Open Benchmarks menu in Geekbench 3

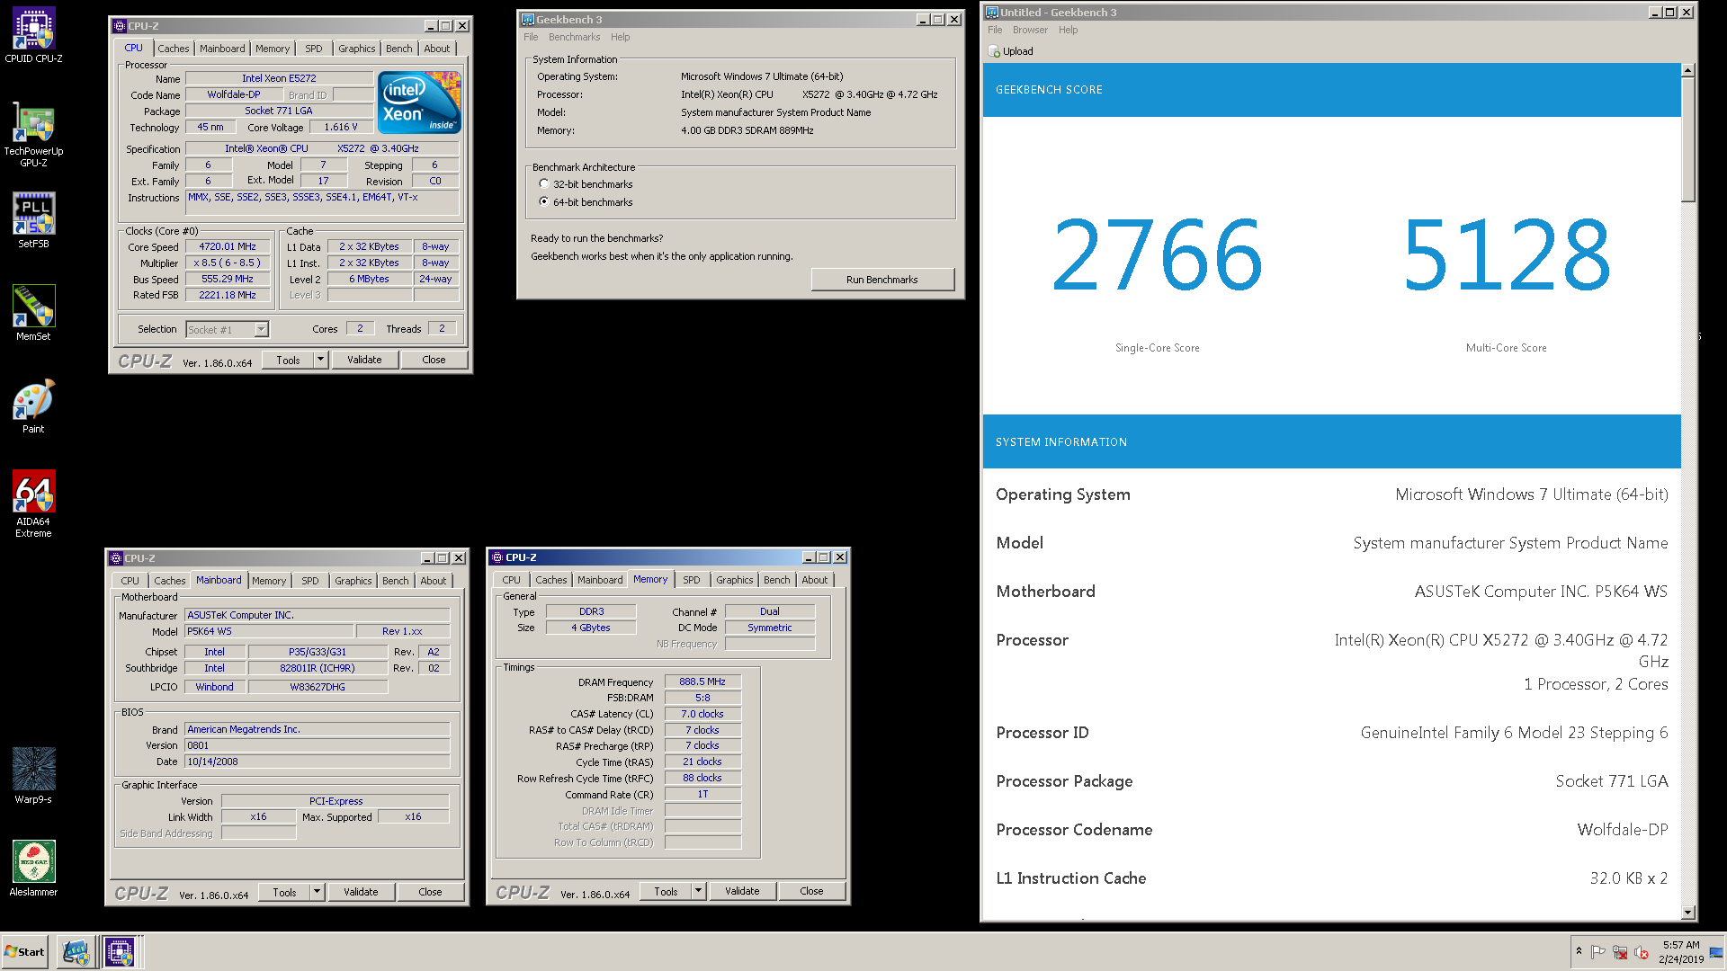pyautogui.click(x=574, y=37)
